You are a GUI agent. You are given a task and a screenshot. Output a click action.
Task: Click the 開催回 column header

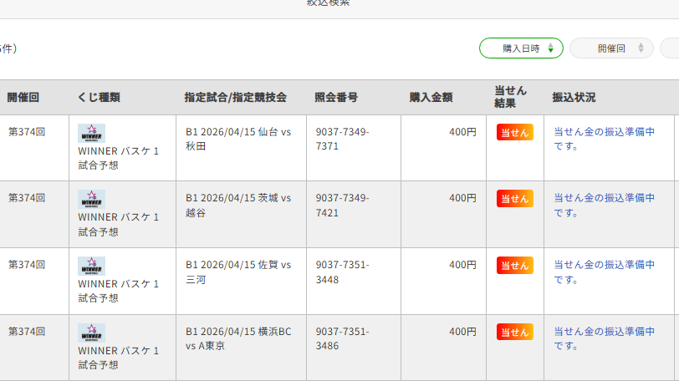23,97
